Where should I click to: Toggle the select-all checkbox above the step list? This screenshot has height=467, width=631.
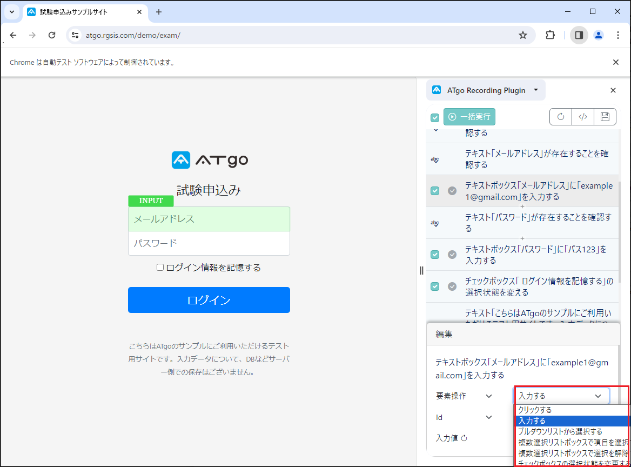click(435, 117)
